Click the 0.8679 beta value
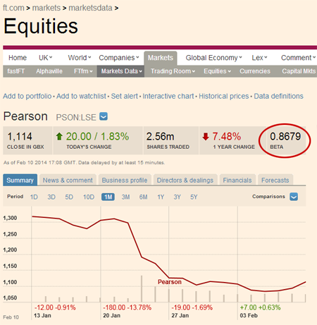Viewport: 317px width, 325px height. point(285,136)
